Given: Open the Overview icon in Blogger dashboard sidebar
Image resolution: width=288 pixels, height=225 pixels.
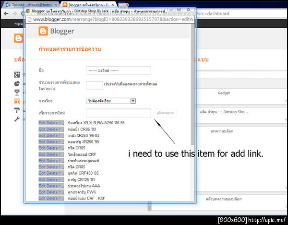Looking at the screenshot, I should point(17,74).
